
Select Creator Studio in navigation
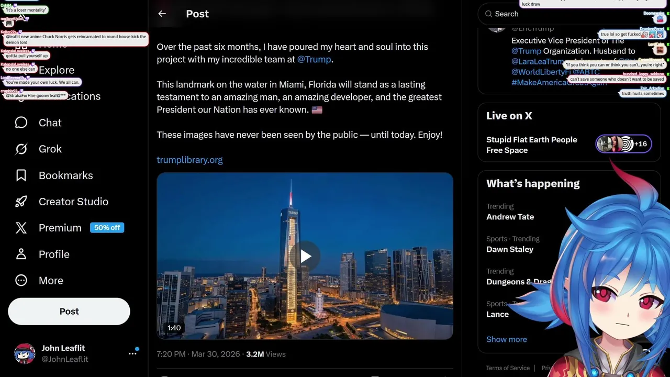pos(73,202)
